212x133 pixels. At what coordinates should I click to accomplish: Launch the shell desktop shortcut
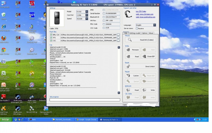(x=32, y=63)
